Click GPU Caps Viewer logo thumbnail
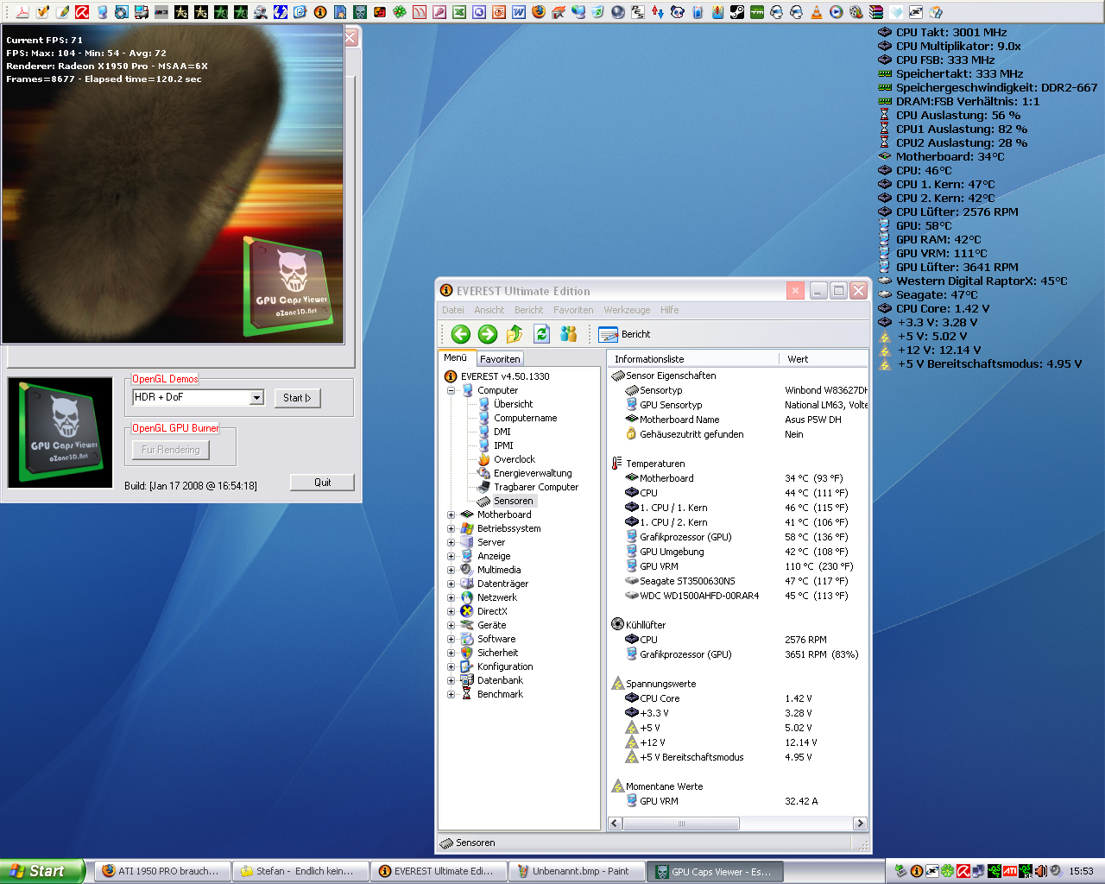This screenshot has height=884, width=1105. click(x=60, y=433)
